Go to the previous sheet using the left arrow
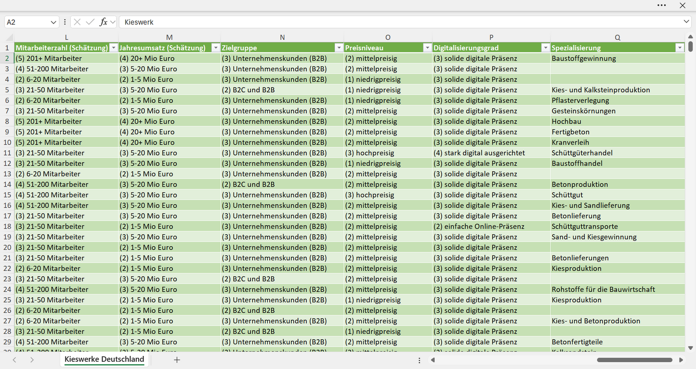Viewport: 696px width, 369px height. coord(14,360)
